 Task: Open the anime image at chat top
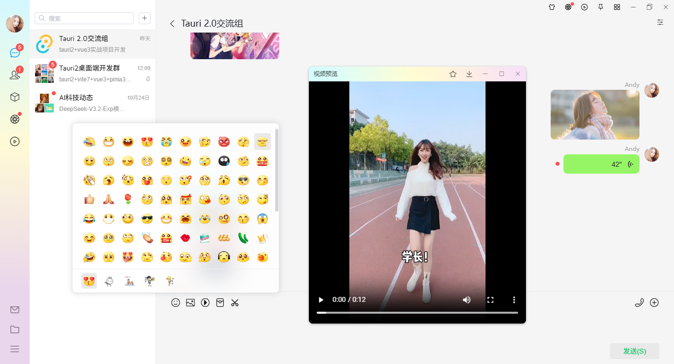tap(235, 46)
